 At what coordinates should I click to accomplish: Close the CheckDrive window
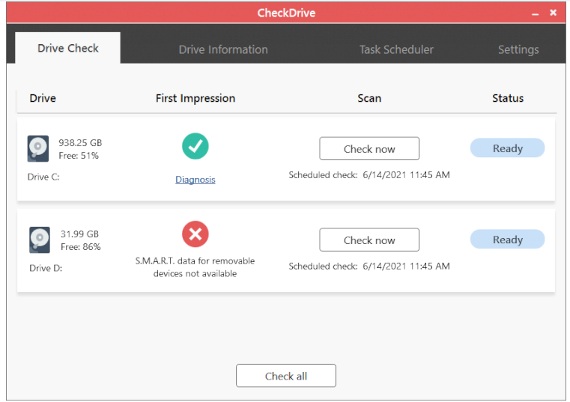[x=553, y=13]
